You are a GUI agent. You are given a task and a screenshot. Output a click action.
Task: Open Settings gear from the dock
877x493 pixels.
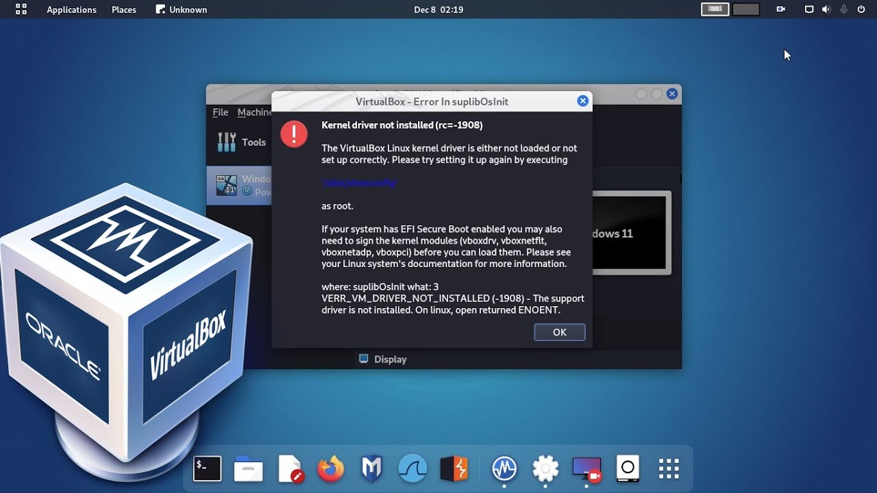point(545,469)
